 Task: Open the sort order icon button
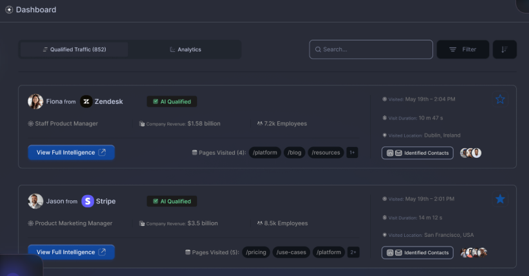[x=505, y=49]
